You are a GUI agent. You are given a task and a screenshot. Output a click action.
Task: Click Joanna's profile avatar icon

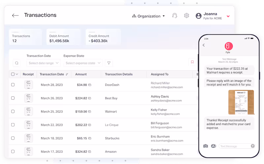coord(199,16)
